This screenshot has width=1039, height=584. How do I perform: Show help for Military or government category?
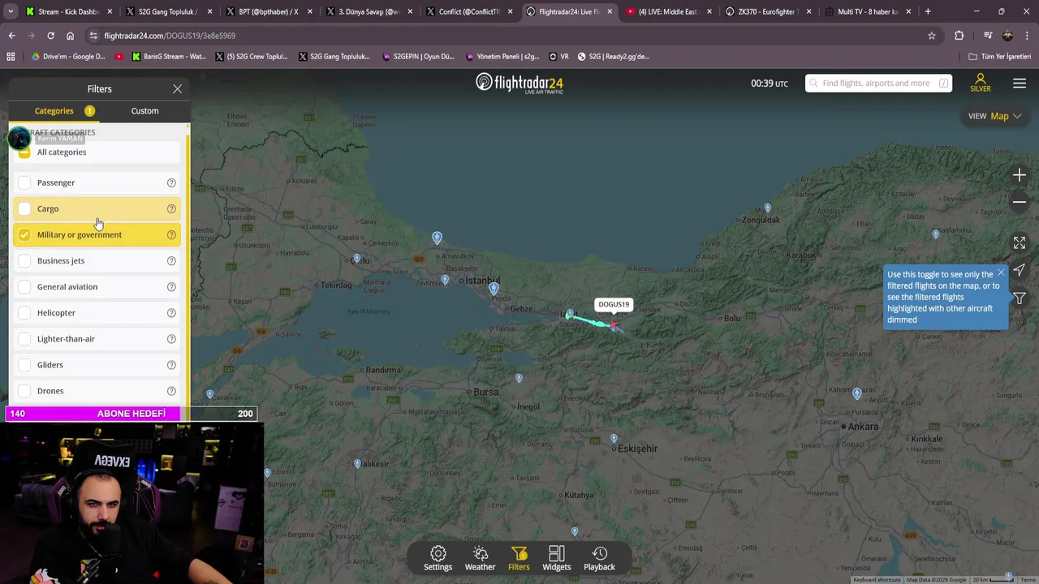(x=171, y=234)
